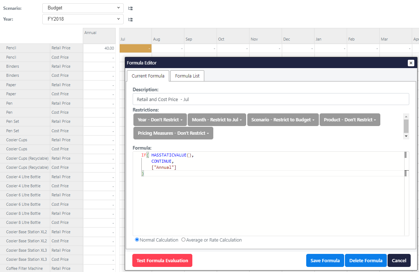Click the hierarchy icon next to Scenario dropdown

tap(131, 8)
